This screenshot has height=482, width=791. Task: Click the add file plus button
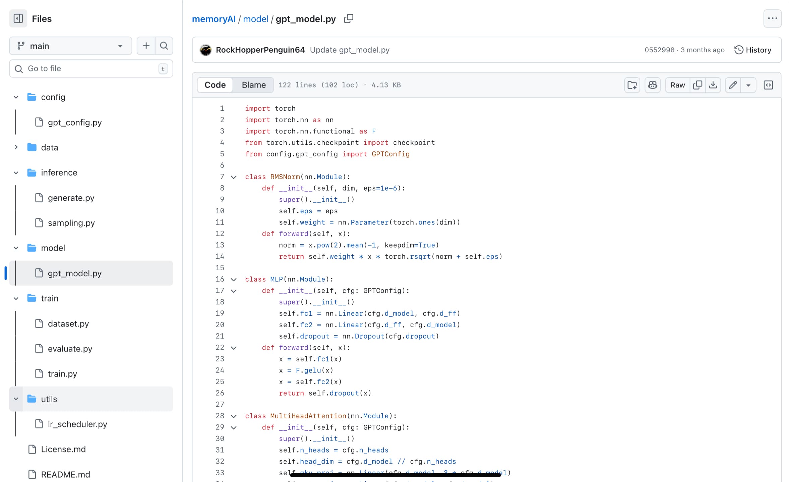tap(146, 46)
